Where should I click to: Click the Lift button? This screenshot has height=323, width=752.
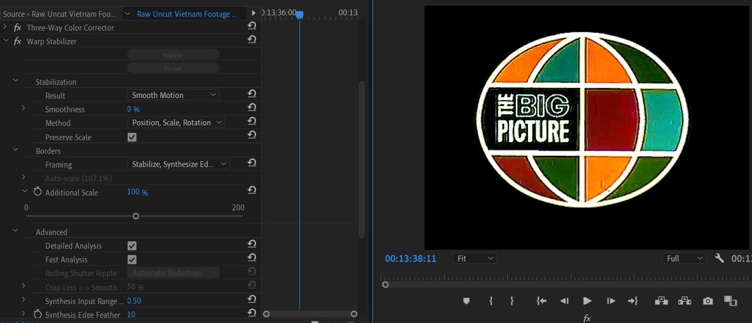661,301
